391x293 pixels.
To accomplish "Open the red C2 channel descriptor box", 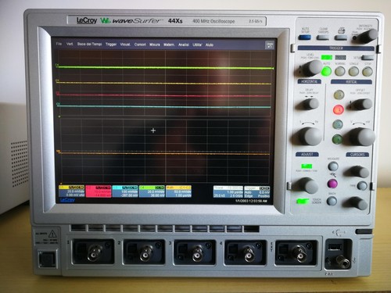I will click(x=99, y=191).
